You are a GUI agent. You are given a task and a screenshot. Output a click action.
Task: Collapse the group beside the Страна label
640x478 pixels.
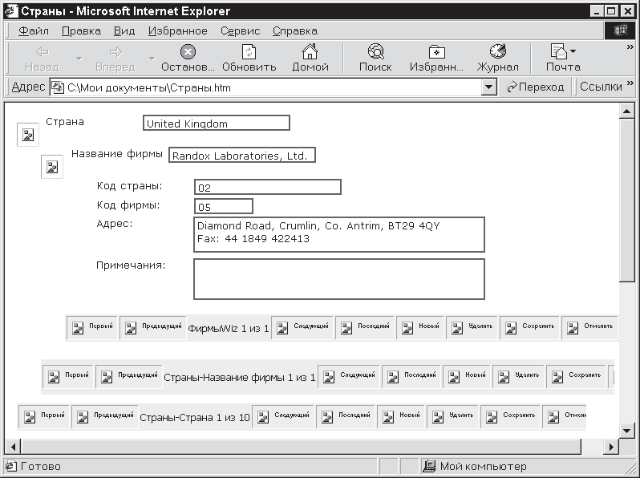[28, 135]
